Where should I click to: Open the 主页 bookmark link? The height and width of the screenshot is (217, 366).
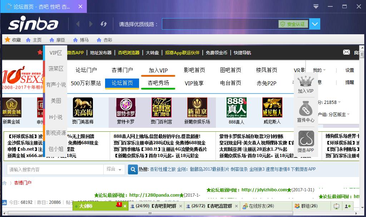tap(34, 40)
